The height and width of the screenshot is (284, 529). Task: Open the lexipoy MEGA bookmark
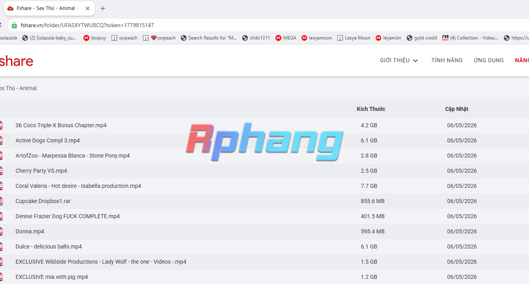pos(95,38)
